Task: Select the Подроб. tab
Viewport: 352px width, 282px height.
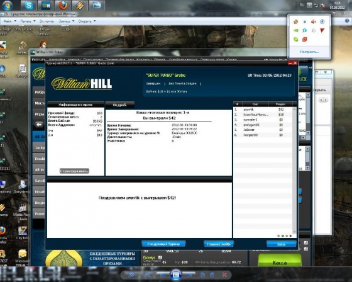Action: (x=120, y=104)
